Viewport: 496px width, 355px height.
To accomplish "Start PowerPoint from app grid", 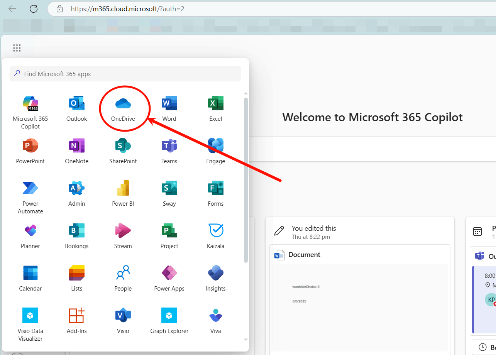I will [30, 150].
